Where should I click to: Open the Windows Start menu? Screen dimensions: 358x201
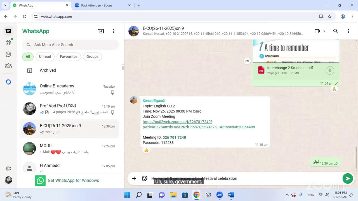(127, 195)
